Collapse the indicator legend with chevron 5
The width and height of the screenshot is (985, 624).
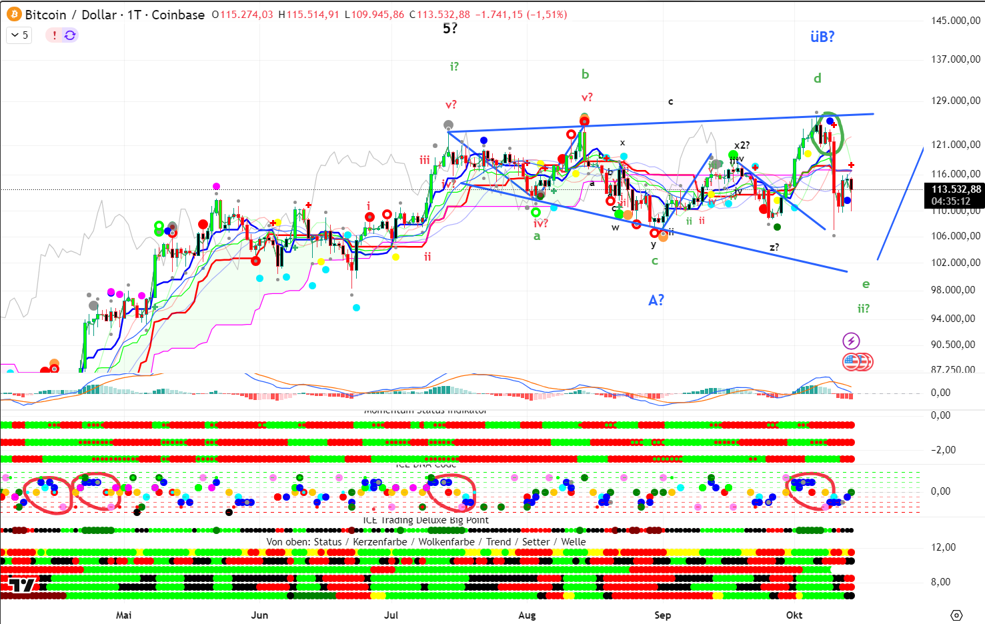click(19, 35)
